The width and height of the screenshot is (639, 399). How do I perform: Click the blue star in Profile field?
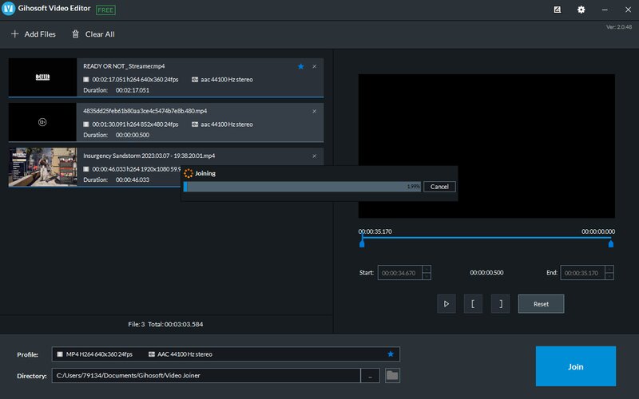[391, 354]
